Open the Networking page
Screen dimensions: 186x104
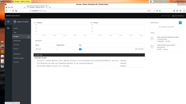coord(17,40)
